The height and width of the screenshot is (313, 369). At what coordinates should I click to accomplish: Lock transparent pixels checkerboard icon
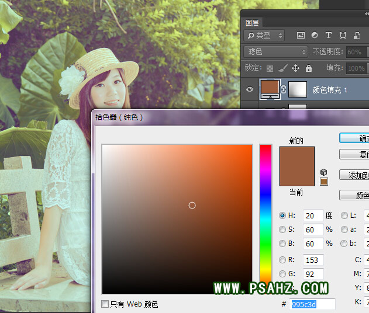point(271,68)
